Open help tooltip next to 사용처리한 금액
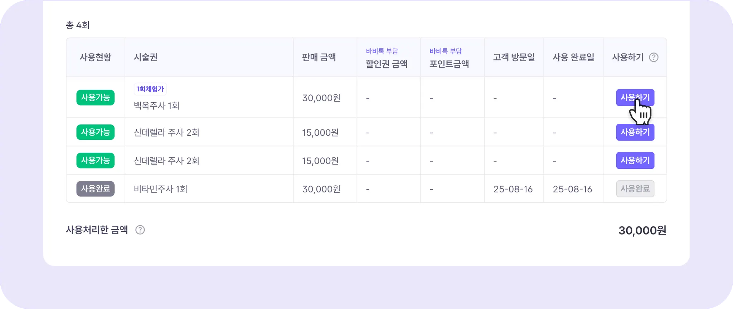The height and width of the screenshot is (309, 733). [140, 230]
